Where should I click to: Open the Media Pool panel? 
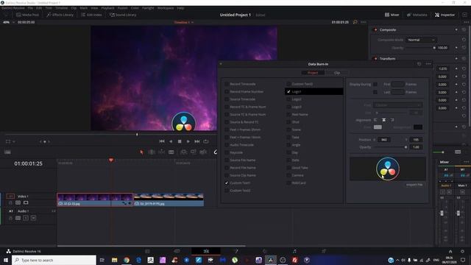tap(27, 15)
